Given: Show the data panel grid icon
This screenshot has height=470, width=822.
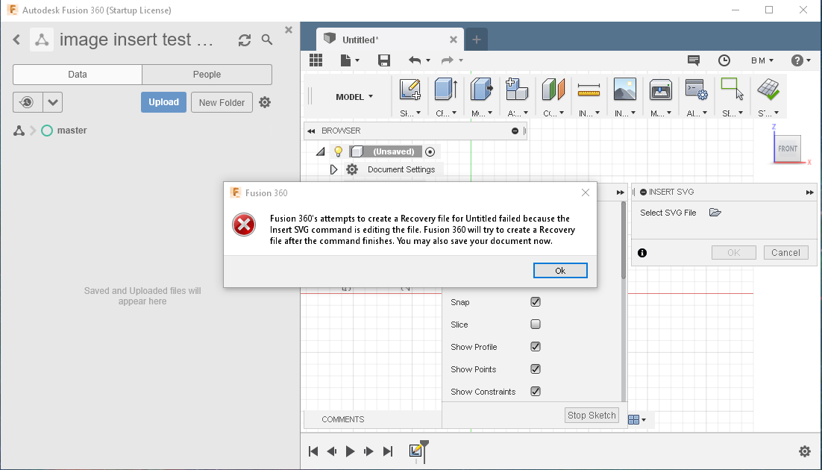Looking at the screenshot, I should 316,60.
